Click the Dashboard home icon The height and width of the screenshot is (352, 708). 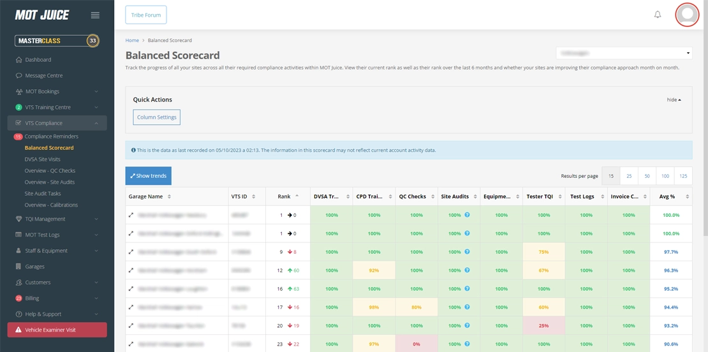[18, 59]
